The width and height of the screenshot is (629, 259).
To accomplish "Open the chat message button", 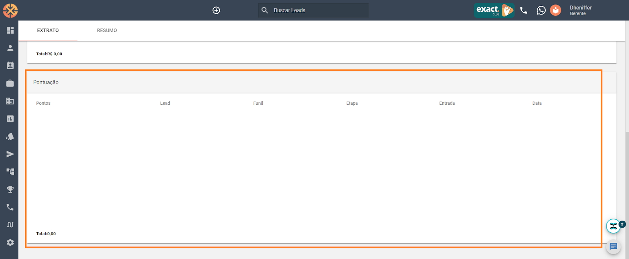I will pos(613,246).
